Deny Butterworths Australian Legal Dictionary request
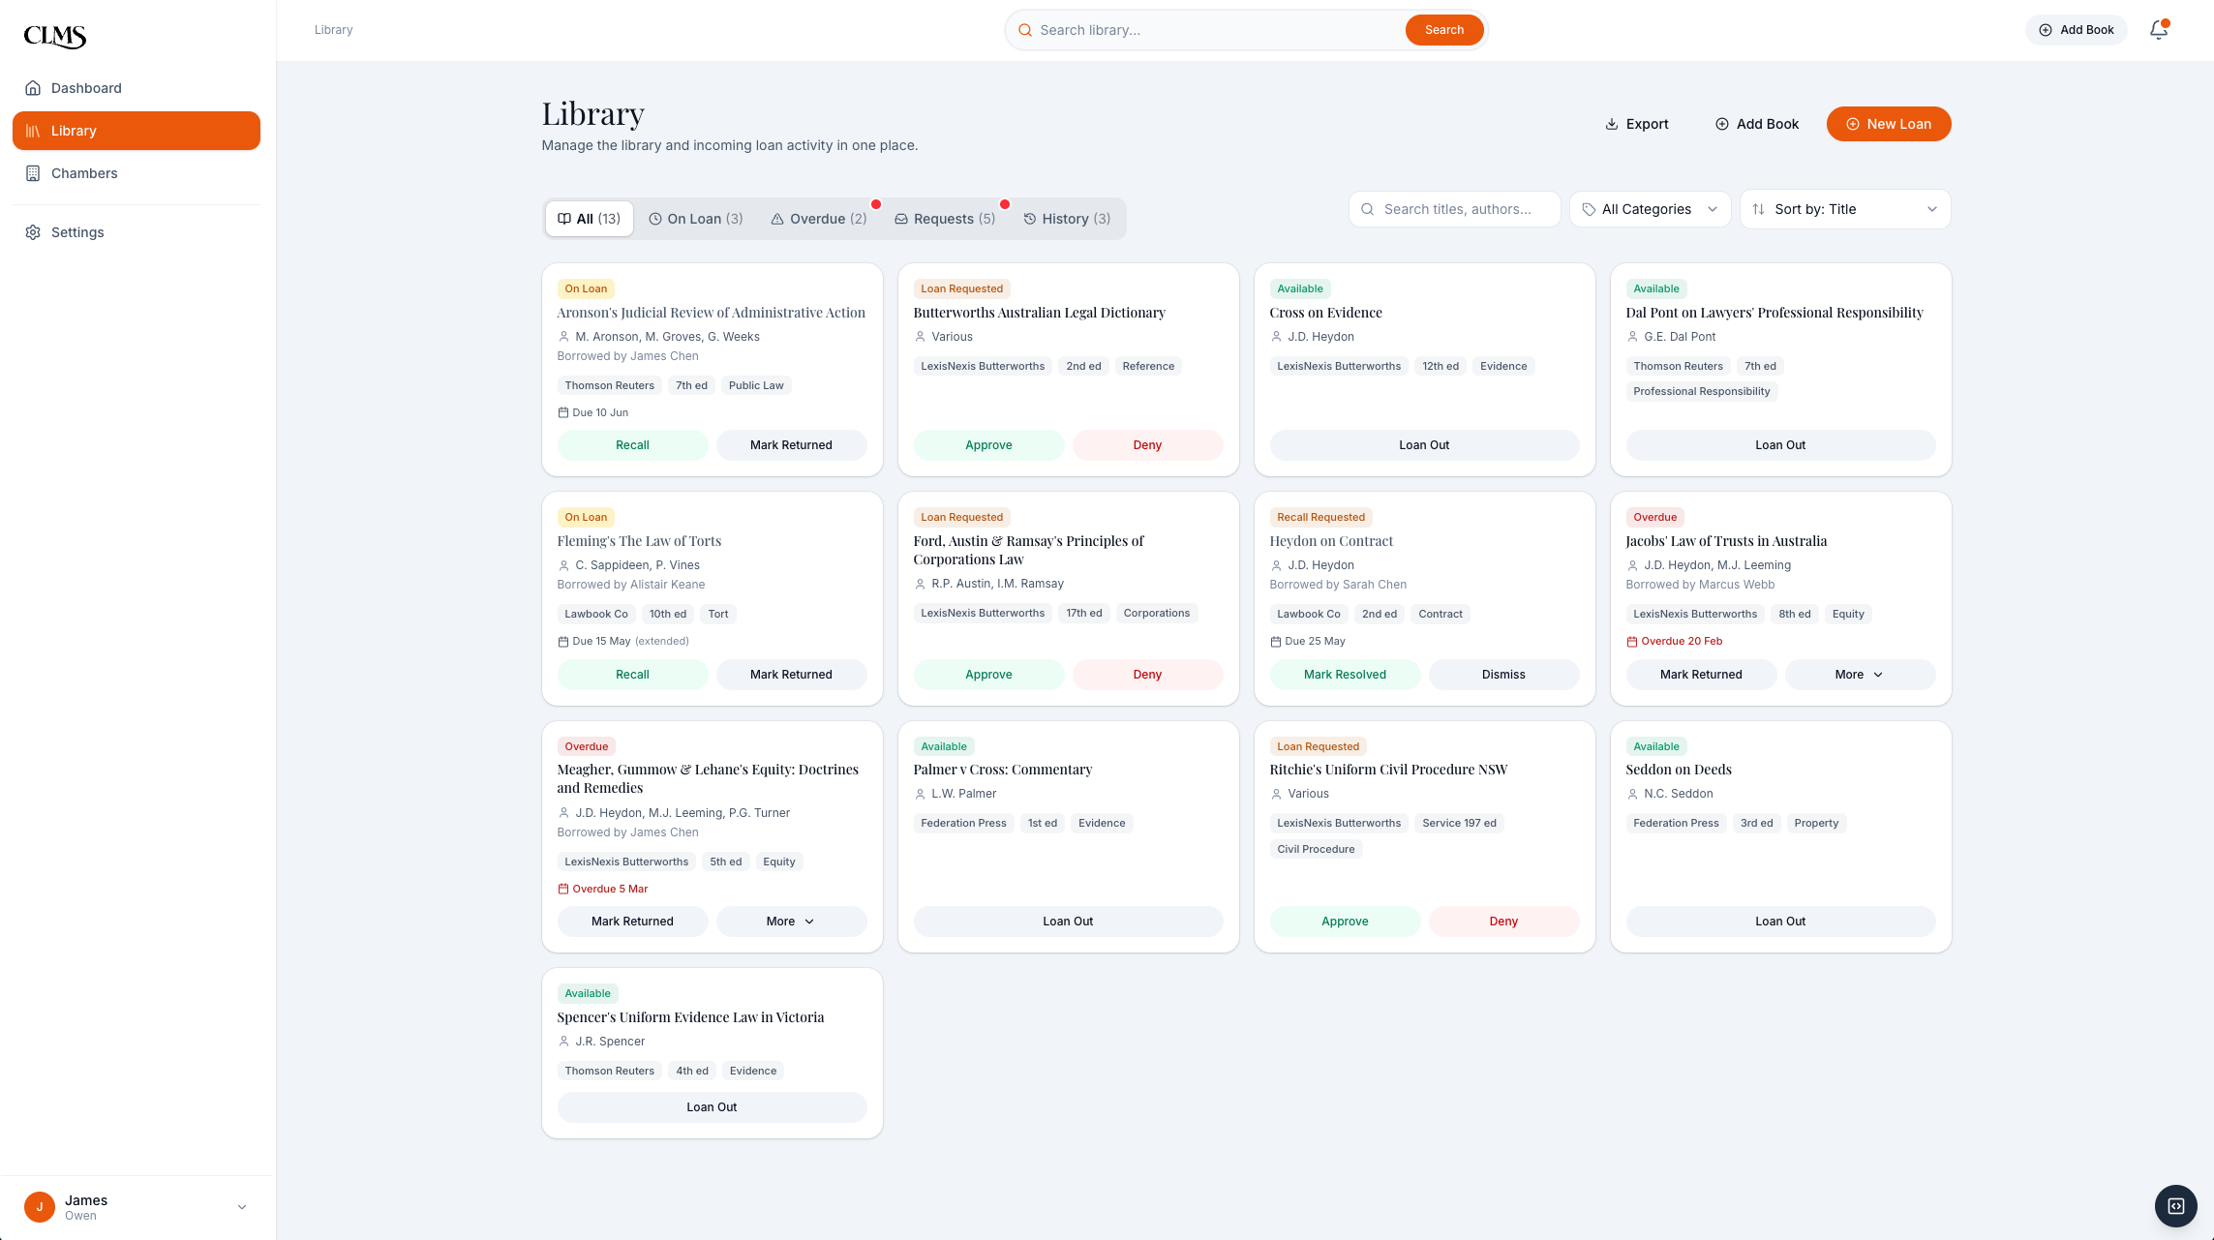This screenshot has height=1240, width=2214. pos(1147,445)
